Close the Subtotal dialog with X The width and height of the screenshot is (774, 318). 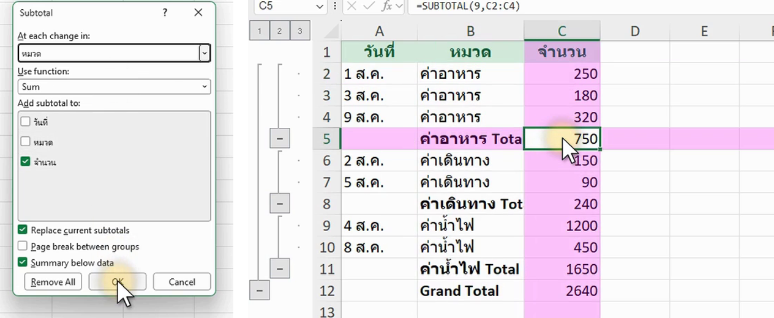point(198,12)
